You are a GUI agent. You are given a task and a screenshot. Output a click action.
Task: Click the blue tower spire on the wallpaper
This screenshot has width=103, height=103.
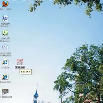click(36, 93)
